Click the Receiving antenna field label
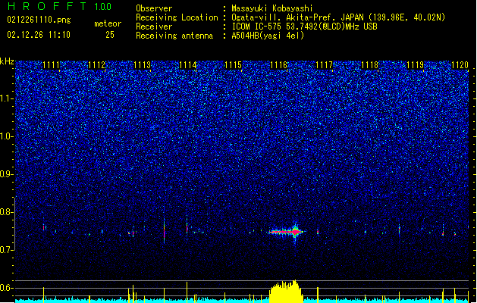 [174, 36]
